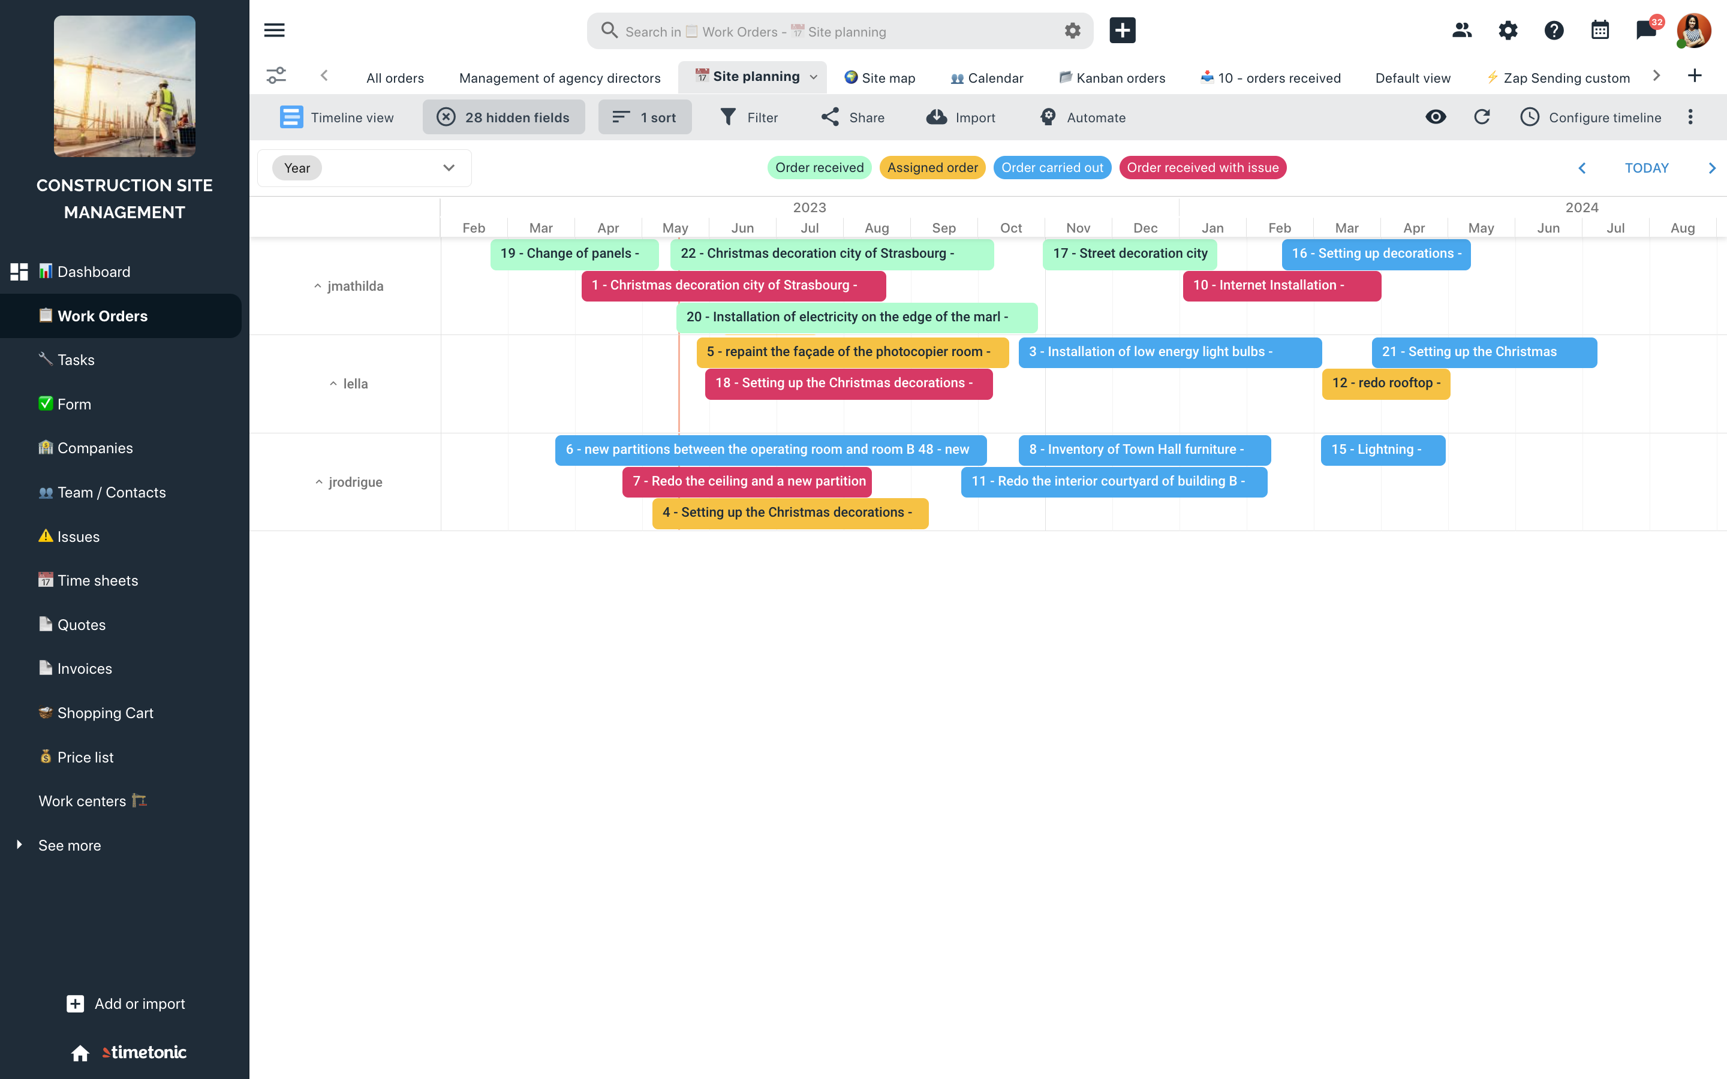The image size is (1727, 1079).
Task: Toggle the Order carried out legend
Action: click(x=1052, y=168)
